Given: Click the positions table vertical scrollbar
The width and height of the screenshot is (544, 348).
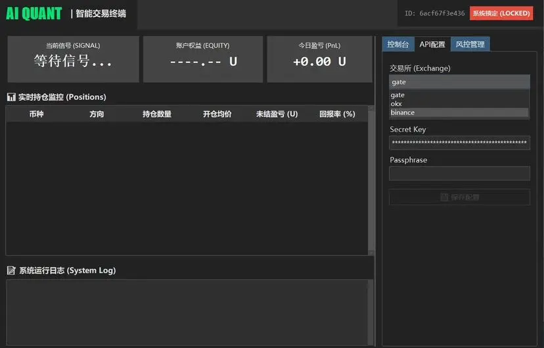Looking at the screenshot, I should (371, 181).
